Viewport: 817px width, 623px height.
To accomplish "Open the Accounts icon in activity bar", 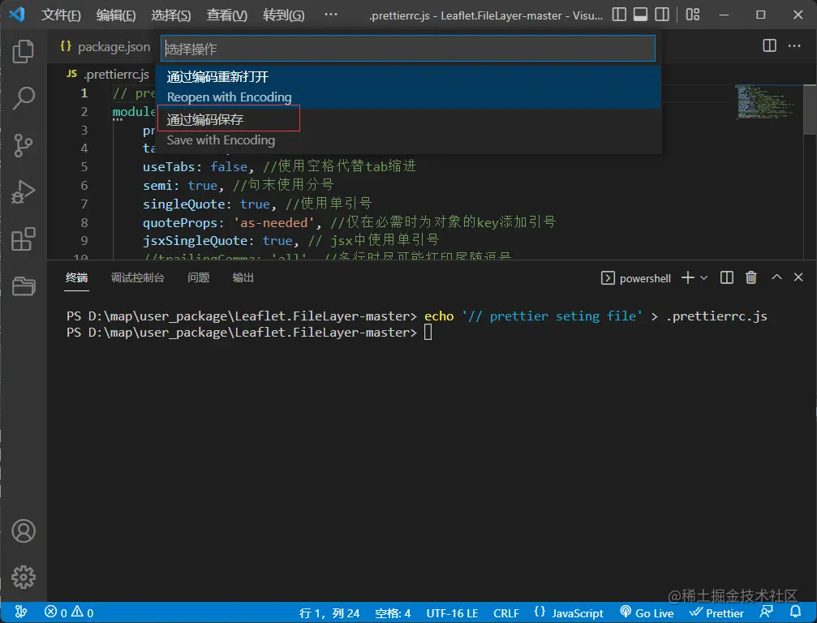I will [x=24, y=531].
